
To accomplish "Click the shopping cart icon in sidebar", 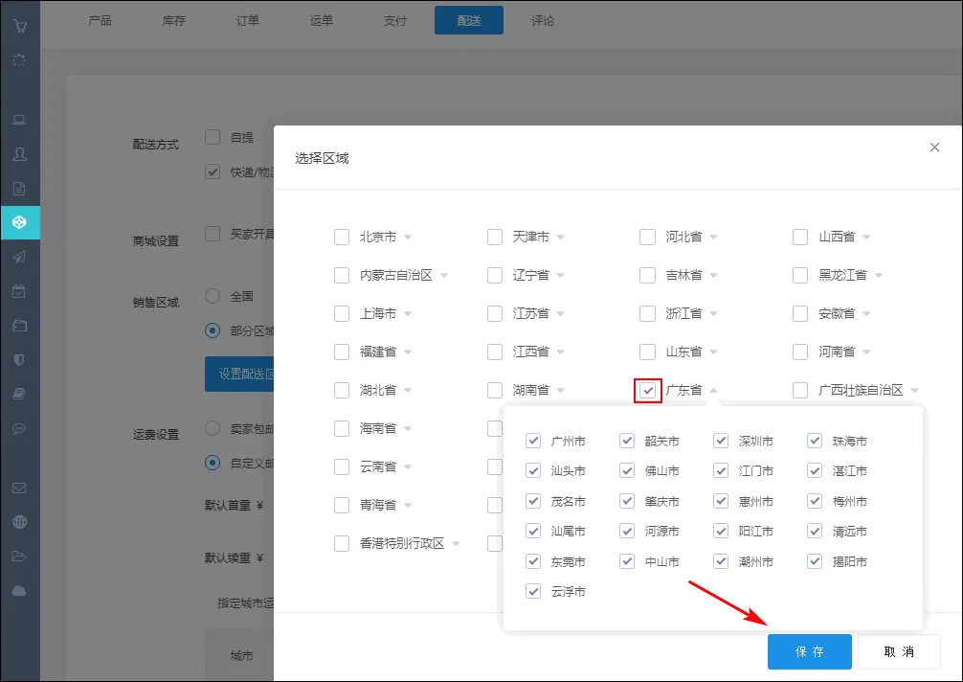I will (x=19, y=23).
